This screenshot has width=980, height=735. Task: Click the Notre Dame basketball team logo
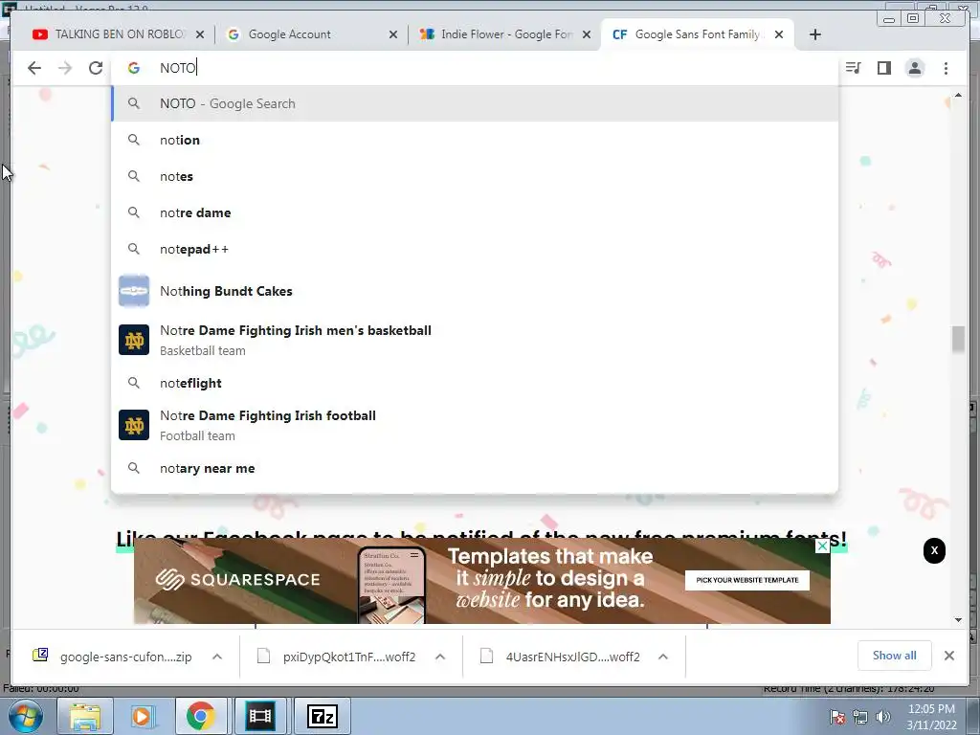tap(134, 340)
